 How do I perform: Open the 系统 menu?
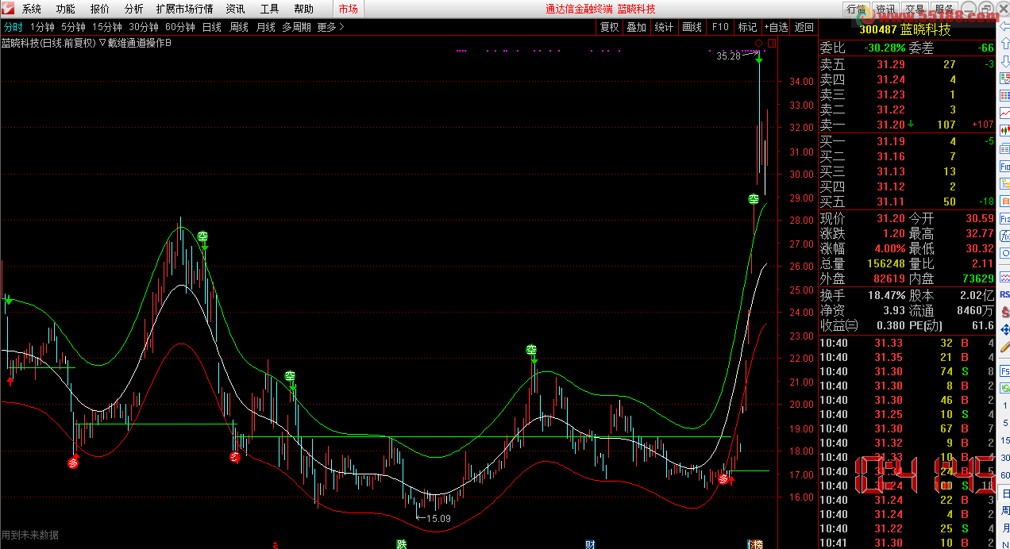coord(32,9)
